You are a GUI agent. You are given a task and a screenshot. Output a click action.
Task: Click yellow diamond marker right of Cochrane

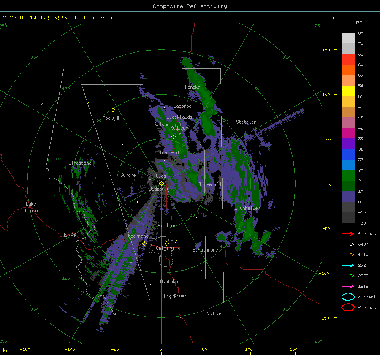click(144, 244)
